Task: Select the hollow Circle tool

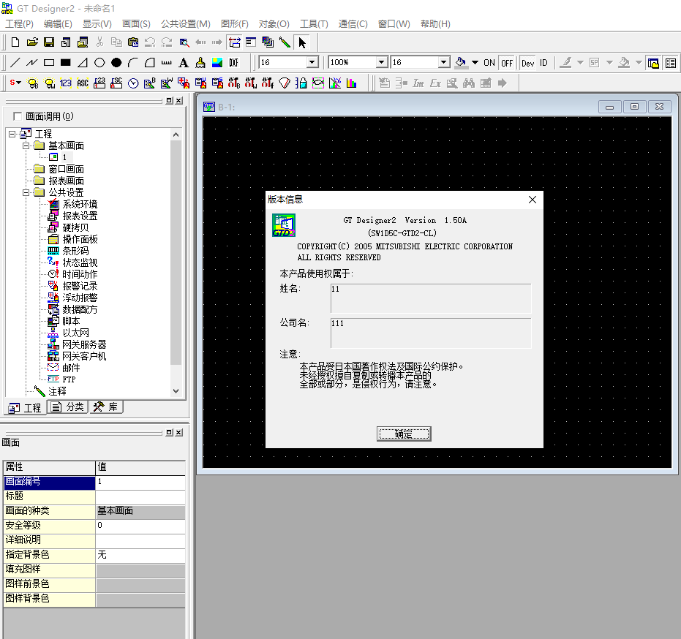Action: [99, 63]
